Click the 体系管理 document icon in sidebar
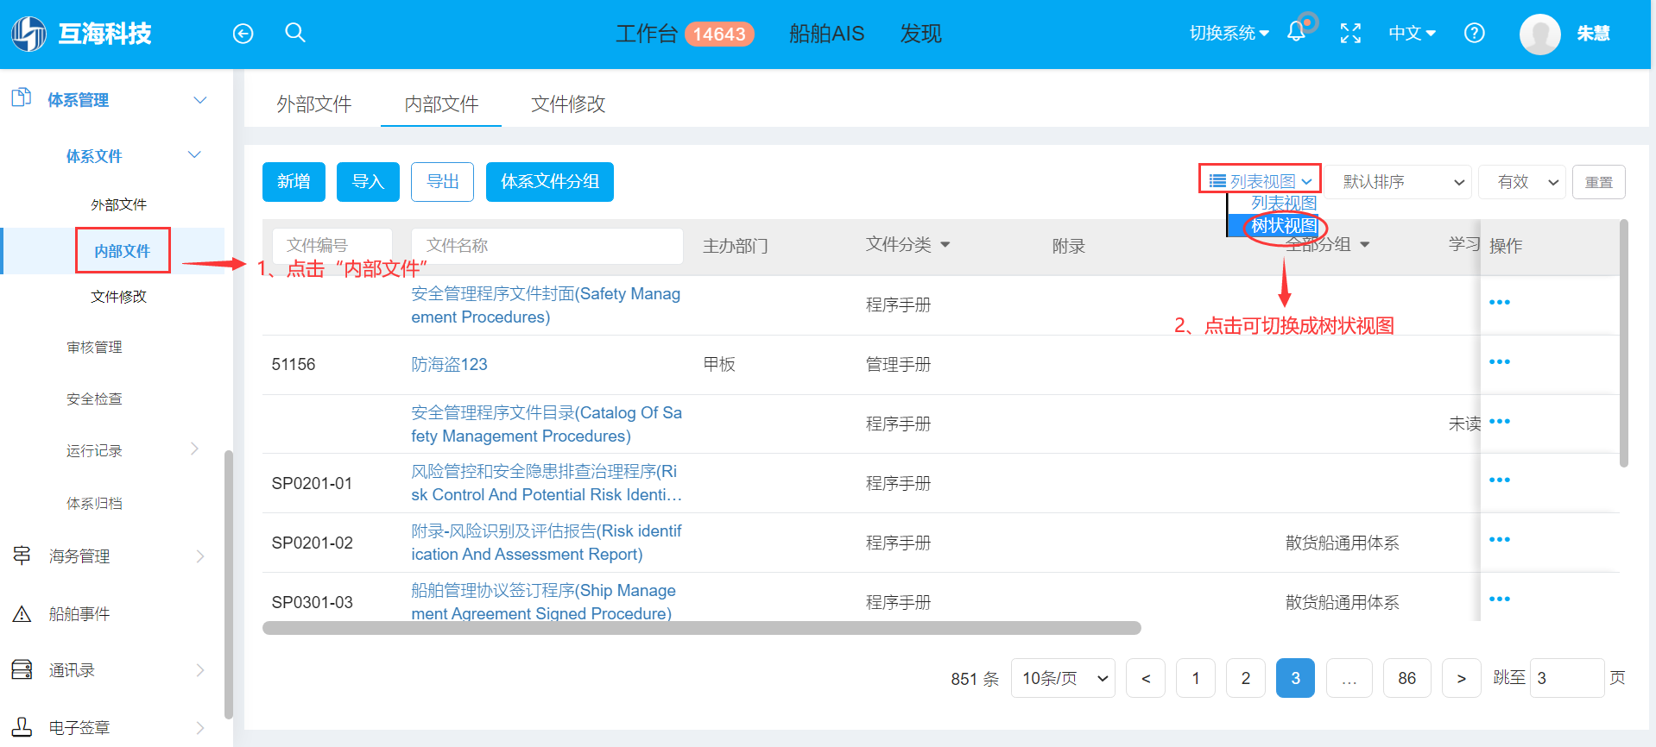This screenshot has height=747, width=1656. (22, 97)
